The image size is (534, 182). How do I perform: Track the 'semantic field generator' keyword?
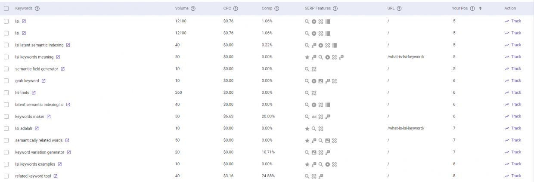pyautogui.click(x=513, y=68)
